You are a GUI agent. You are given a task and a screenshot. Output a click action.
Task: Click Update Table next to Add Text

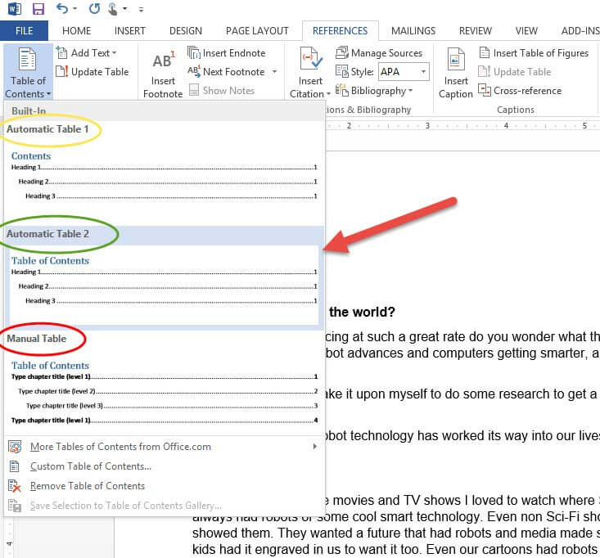[92, 71]
